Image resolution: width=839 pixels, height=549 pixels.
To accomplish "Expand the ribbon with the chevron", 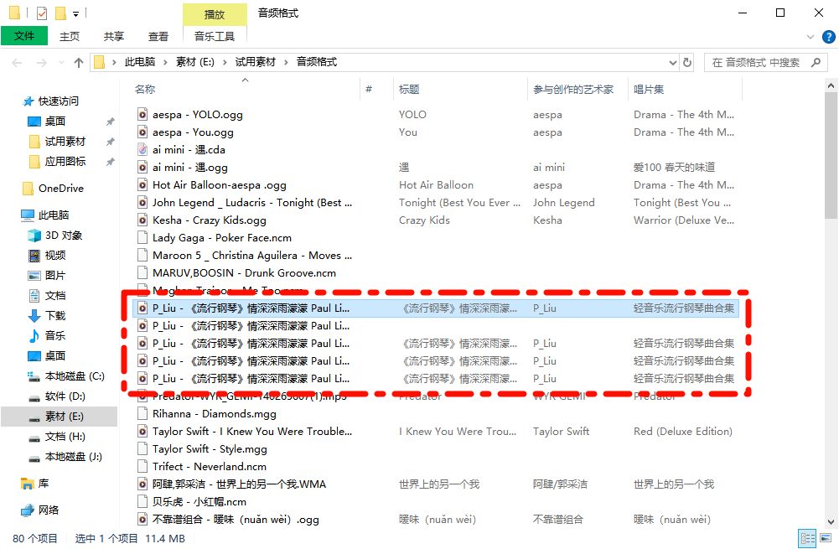I will [811, 36].
